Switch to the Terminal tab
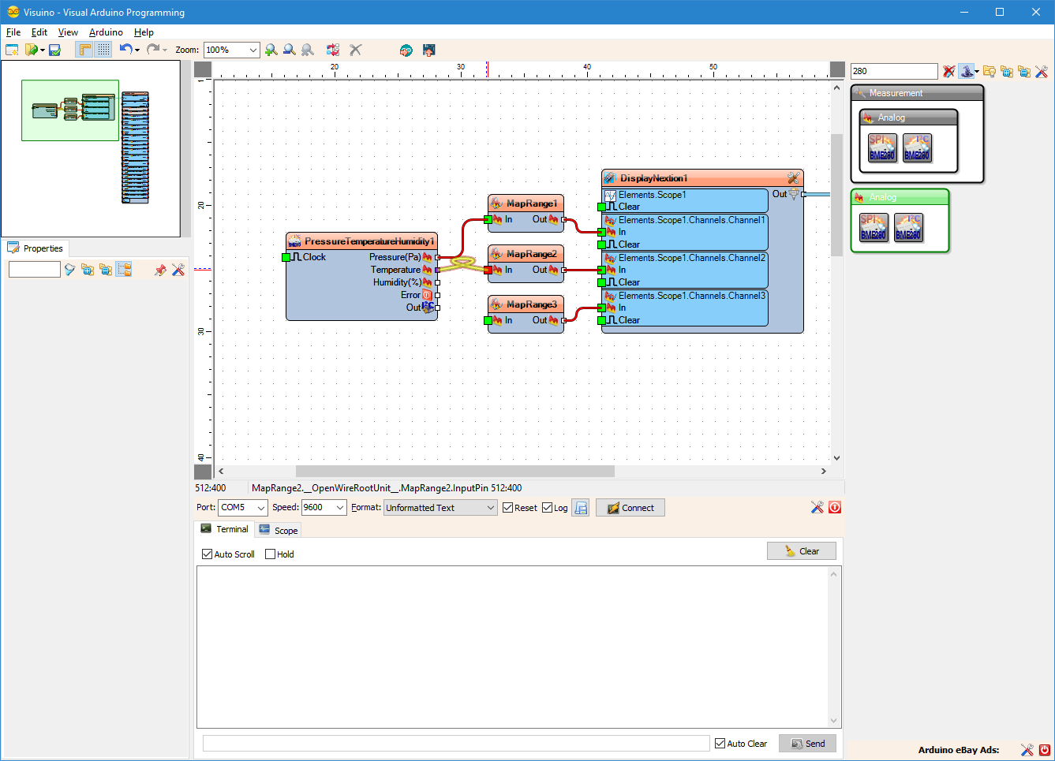1055x761 pixels. (x=224, y=529)
